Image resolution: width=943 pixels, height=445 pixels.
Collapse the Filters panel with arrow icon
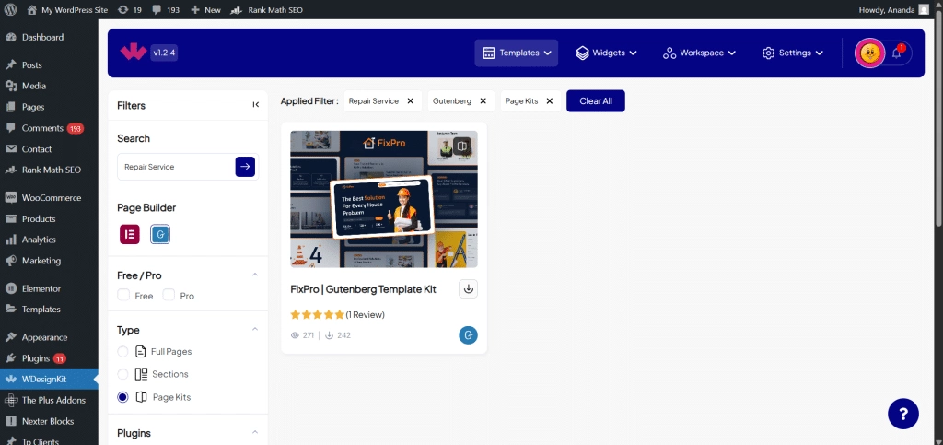pos(256,105)
